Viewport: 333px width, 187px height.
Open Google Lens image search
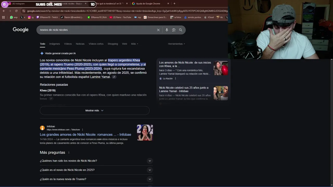pos(174,30)
